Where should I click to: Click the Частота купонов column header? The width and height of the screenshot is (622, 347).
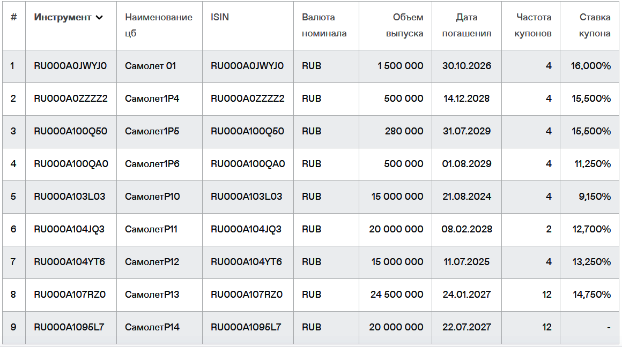pyautogui.click(x=533, y=25)
